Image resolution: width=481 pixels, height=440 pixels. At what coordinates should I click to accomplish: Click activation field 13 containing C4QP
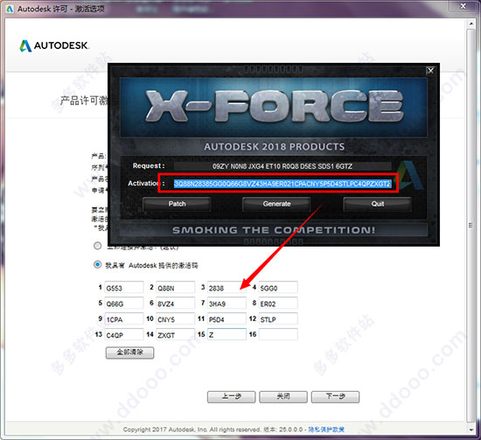[124, 334]
